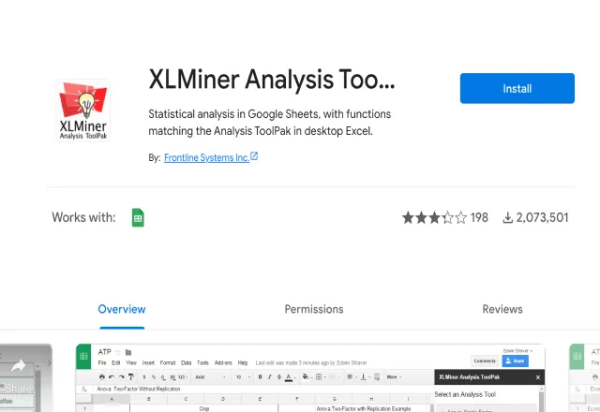600x412 pixels.
Task: Click the green Google Sheets icon beside Works with
Action: tap(138, 217)
